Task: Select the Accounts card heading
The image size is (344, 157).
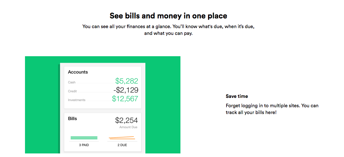Action: click(x=78, y=72)
